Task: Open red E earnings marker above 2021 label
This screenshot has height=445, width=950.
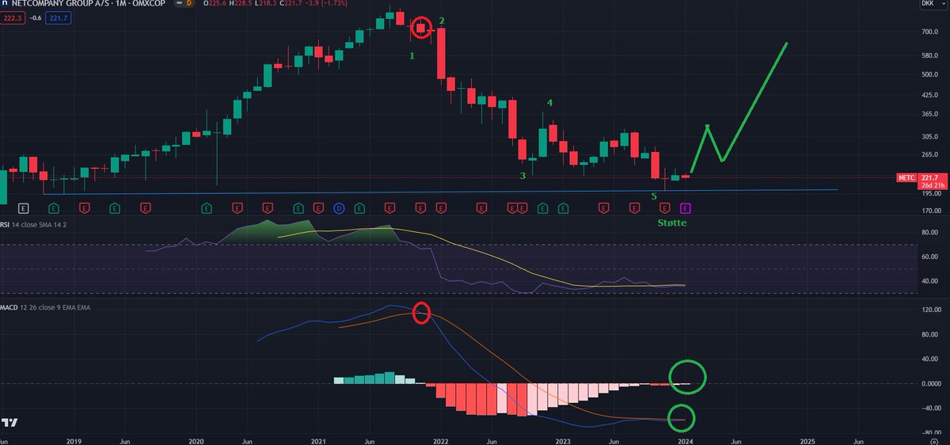Action: point(319,207)
